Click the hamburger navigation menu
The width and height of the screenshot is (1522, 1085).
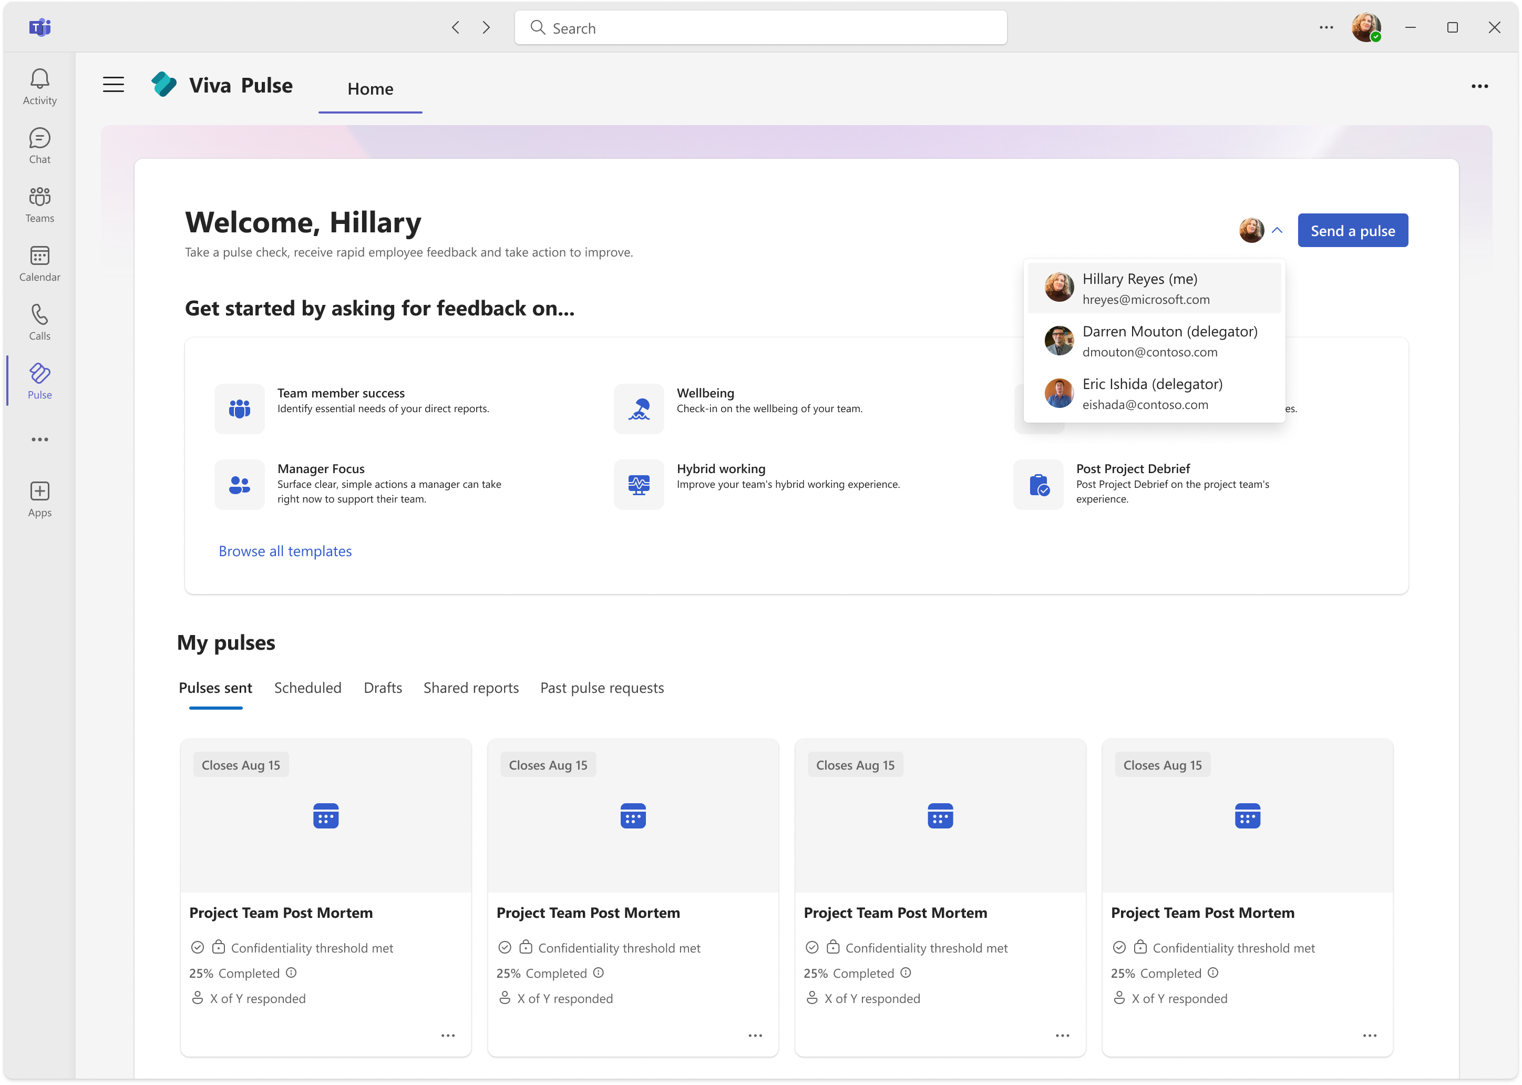[113, 85]
